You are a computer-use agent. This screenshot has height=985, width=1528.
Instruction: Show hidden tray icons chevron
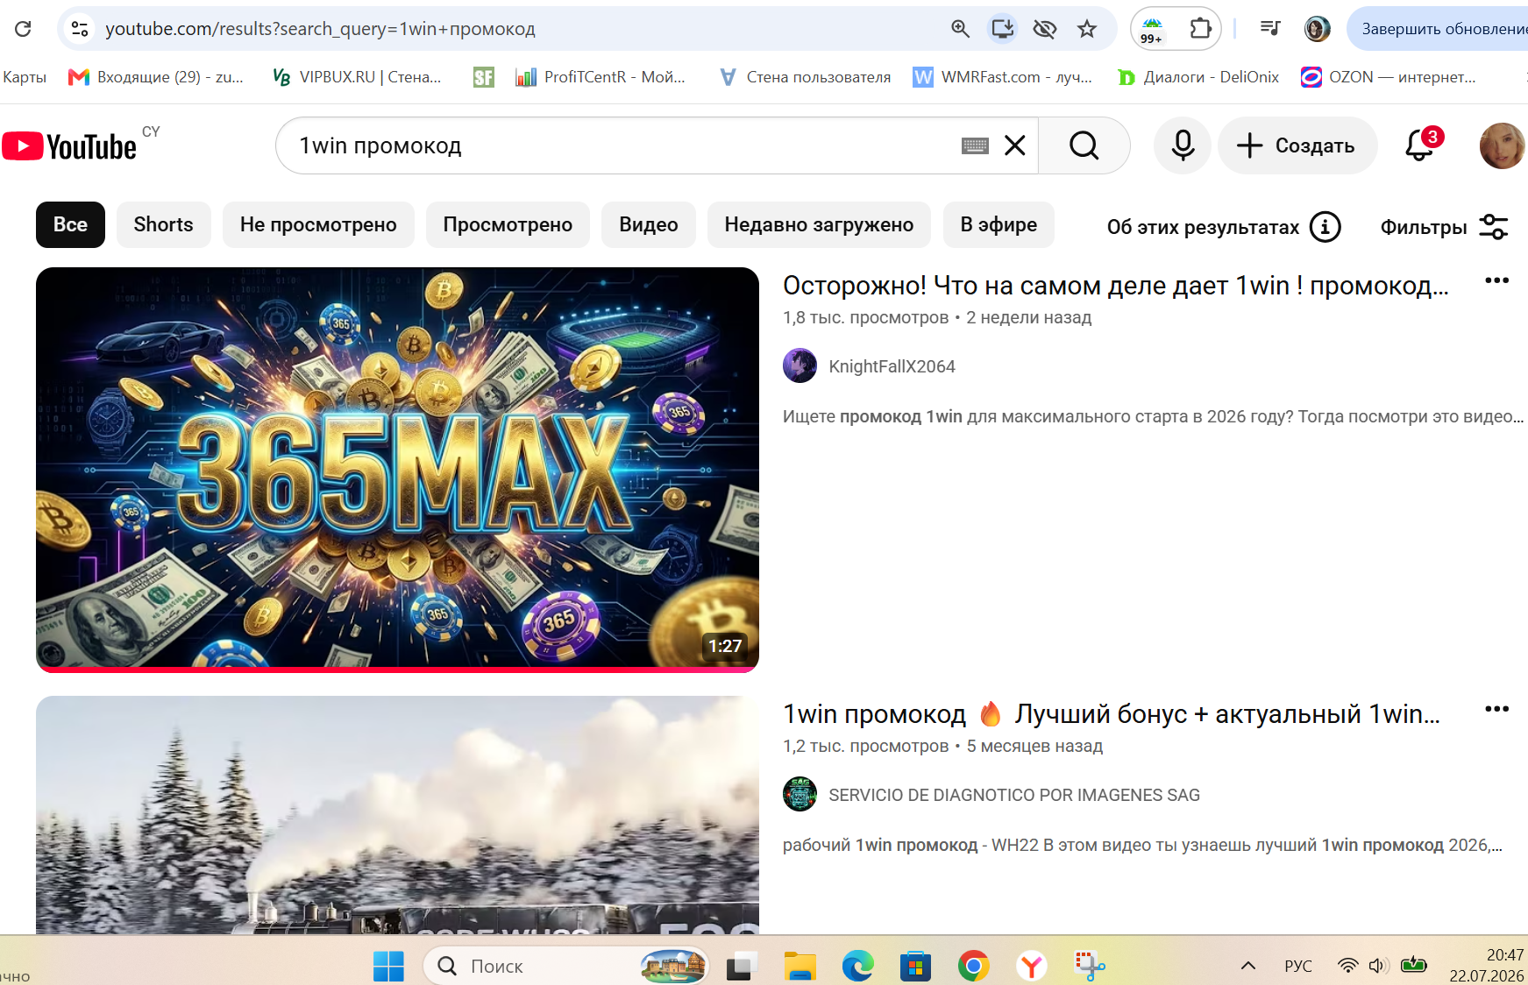coord(1248,966)
